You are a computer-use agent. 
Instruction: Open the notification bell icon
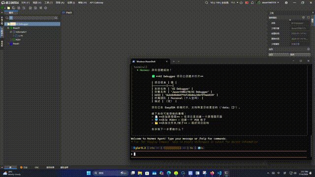tap(252, 2)
